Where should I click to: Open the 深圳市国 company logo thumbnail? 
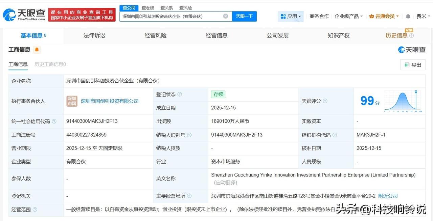coord(72,101)
